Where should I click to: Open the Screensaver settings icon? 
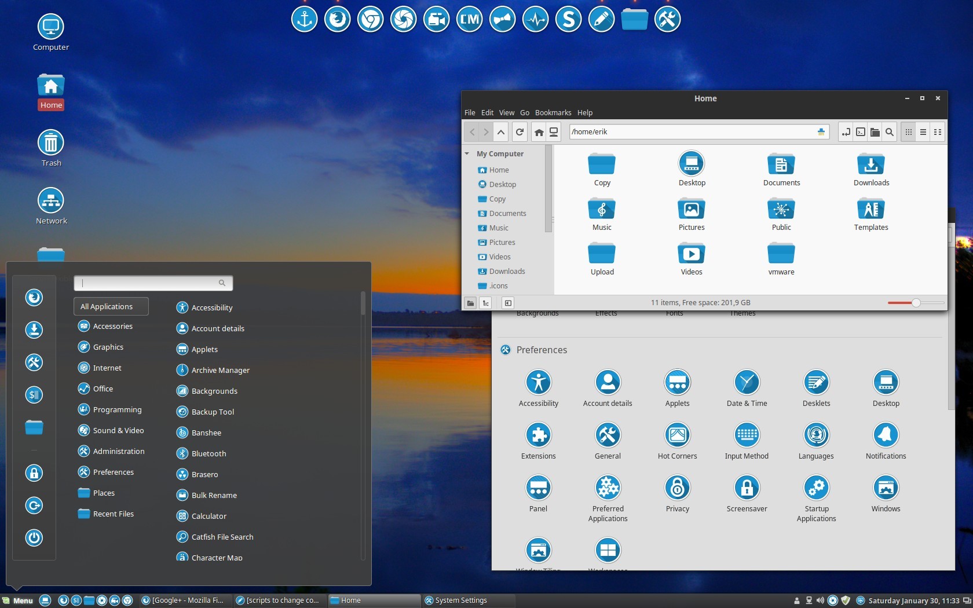pyautogui.click(x=747, y=488)
